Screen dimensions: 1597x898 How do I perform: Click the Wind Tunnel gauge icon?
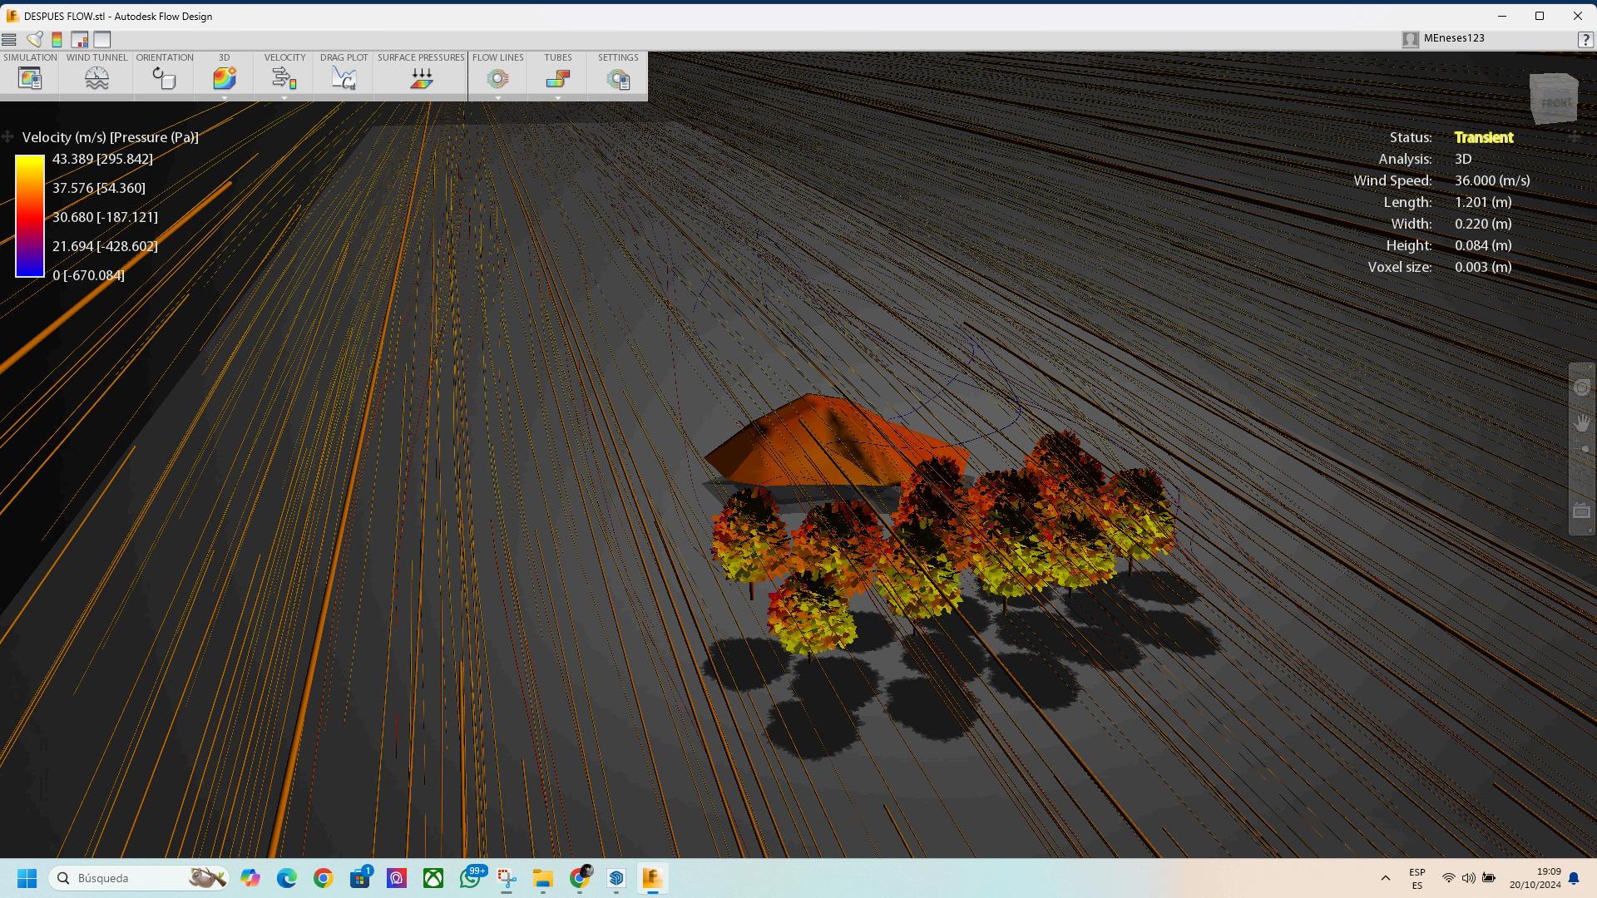[x=96, y=78]
